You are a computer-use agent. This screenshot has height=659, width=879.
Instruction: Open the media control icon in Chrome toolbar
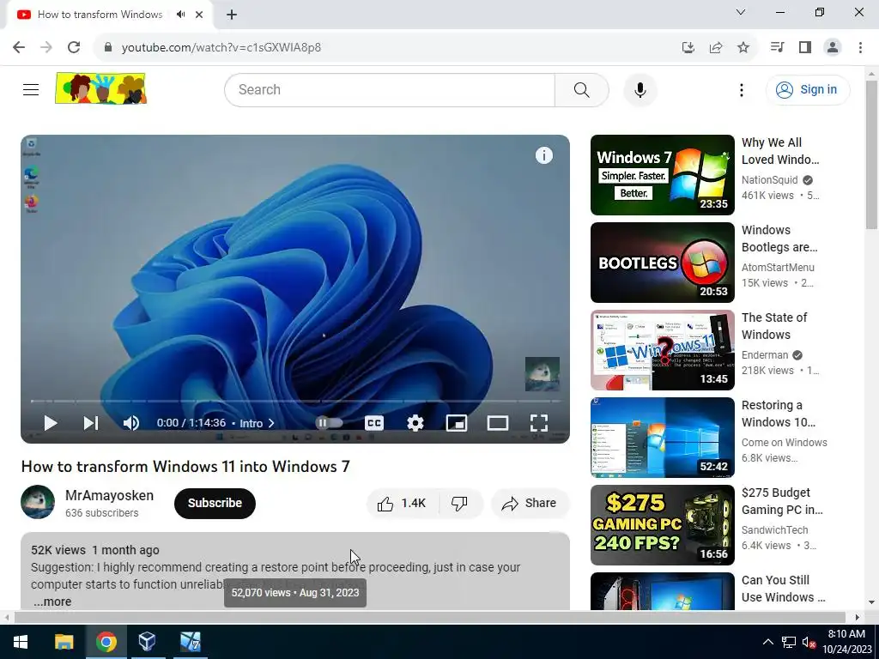pos(777,48)
